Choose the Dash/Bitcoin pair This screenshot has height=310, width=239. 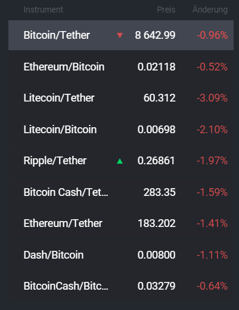[x=121, y=255]
